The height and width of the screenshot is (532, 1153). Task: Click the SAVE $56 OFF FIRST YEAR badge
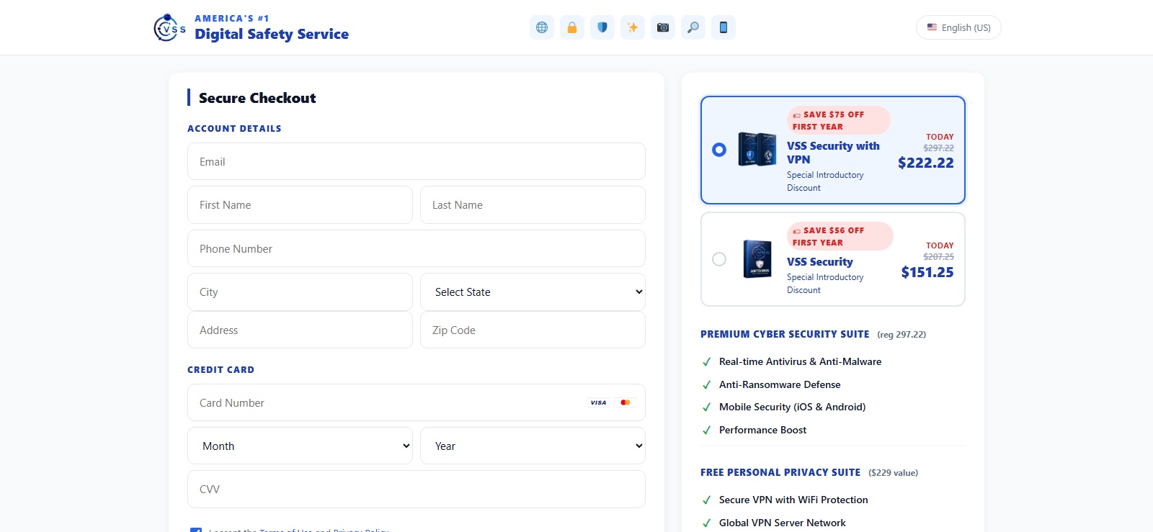coord(840,236)
